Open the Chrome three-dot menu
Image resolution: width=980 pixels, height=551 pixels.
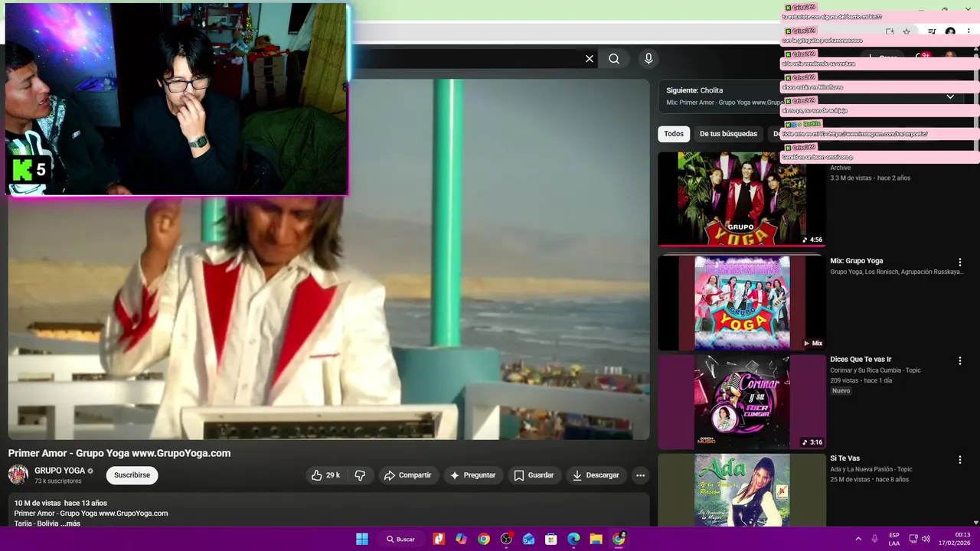(x=969, y=32)
